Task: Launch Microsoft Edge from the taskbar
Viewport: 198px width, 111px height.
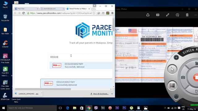Action: pyautogui.click(x=67, y=108)
